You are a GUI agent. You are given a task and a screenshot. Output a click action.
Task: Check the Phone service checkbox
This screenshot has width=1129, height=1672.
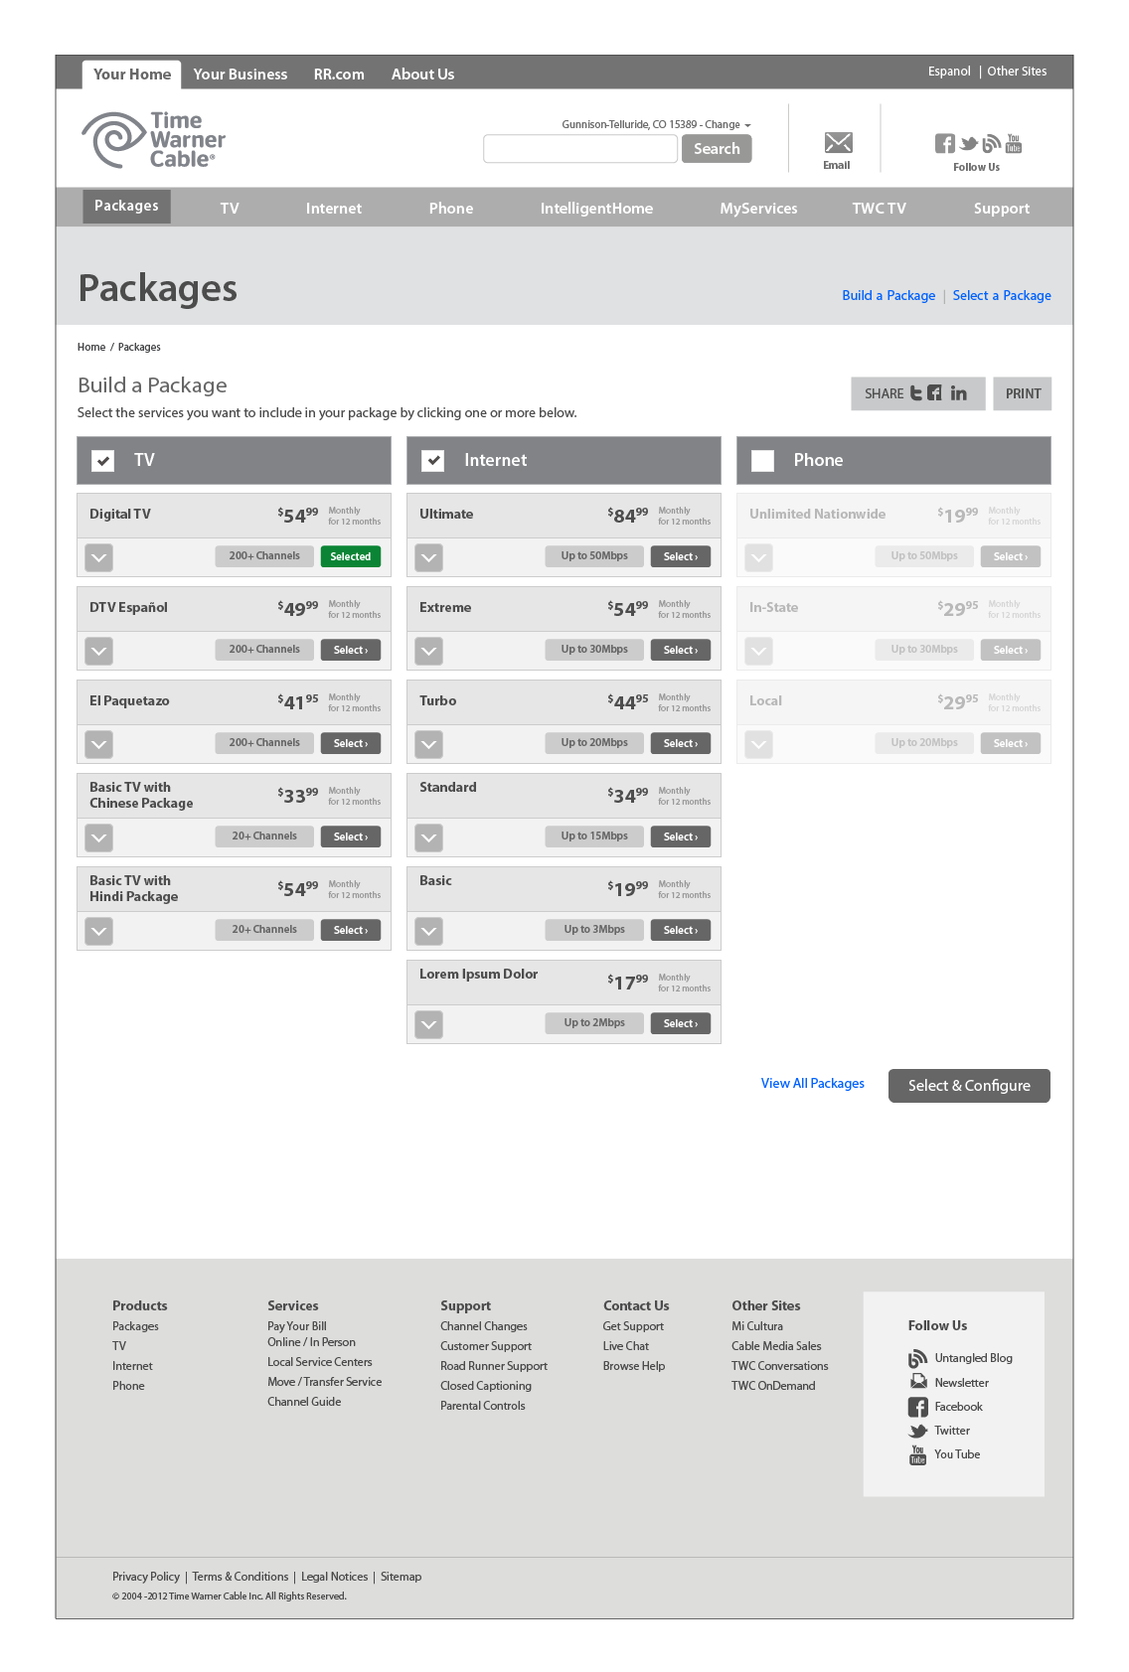pyautogui.click(x=762, y=460)
